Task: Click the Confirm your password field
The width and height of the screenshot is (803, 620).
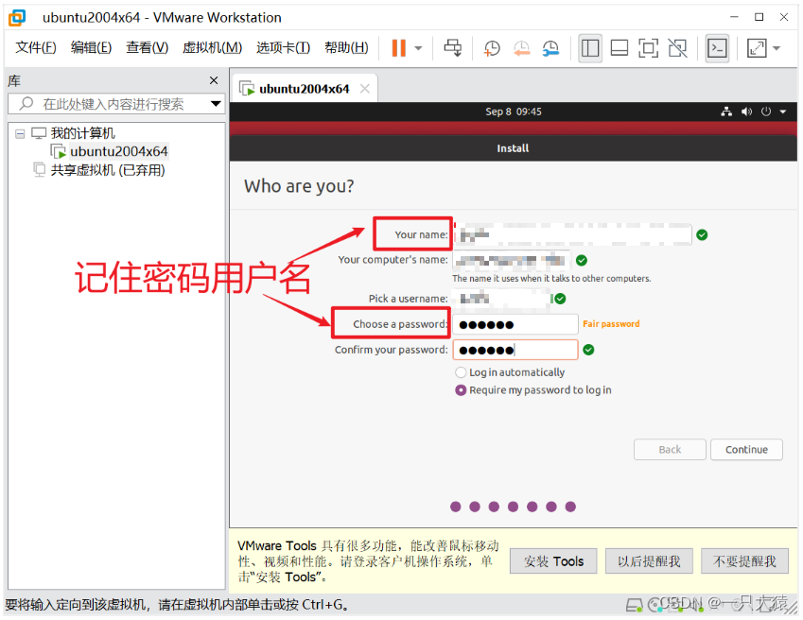Action: [x=515, y=350]
